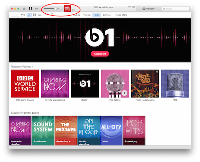Switch to the Connect tab
200x162 pixels.
click(x=107, y=15)
